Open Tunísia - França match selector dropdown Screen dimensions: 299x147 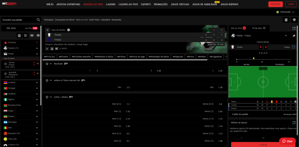click(x=286, y=36)
